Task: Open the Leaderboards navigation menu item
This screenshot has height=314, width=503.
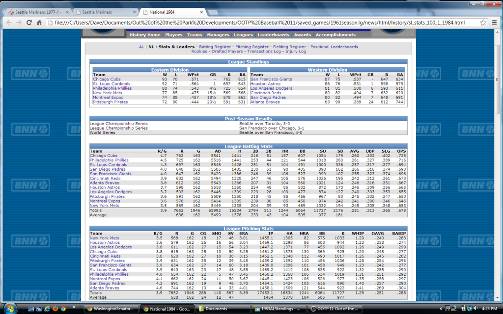Action: [x=273, y=35]
